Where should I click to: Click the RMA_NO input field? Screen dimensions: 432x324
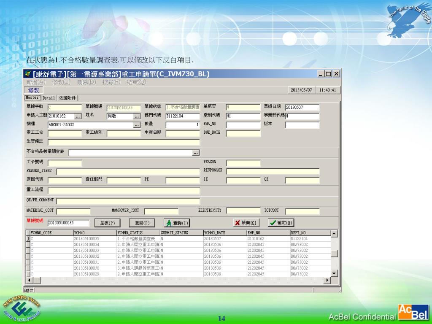243,125
